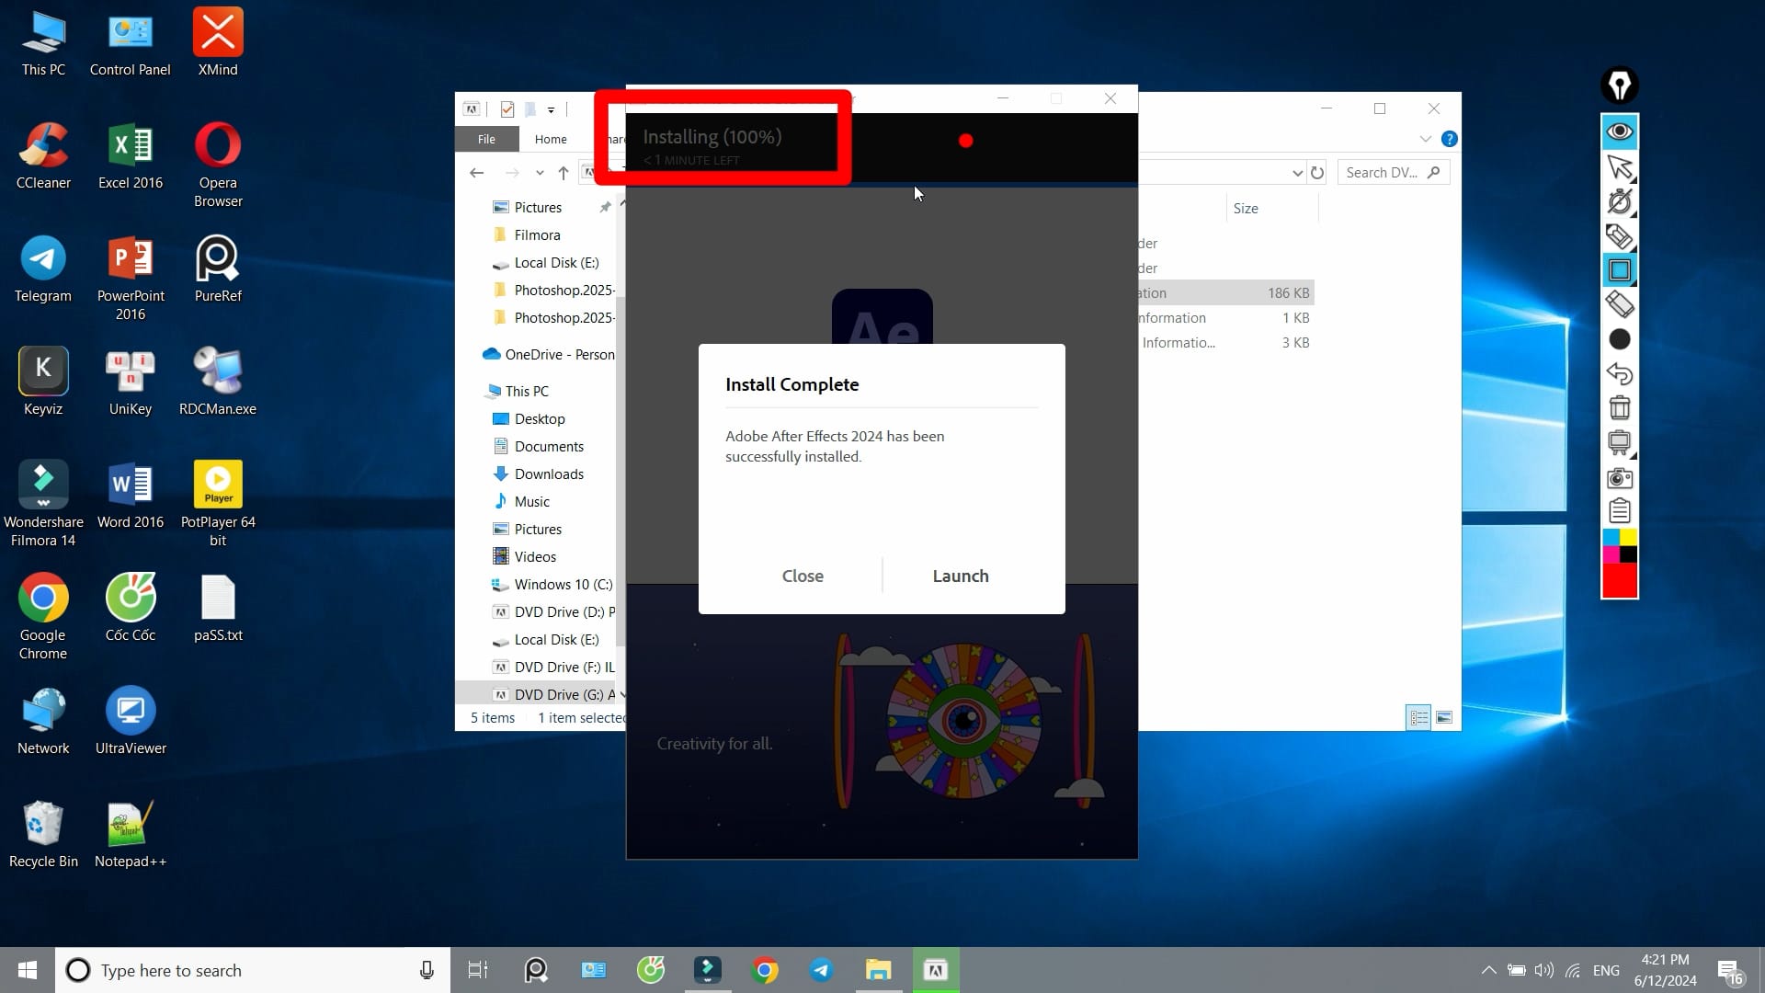Open the File tab in File Explorer

[486, 139]
